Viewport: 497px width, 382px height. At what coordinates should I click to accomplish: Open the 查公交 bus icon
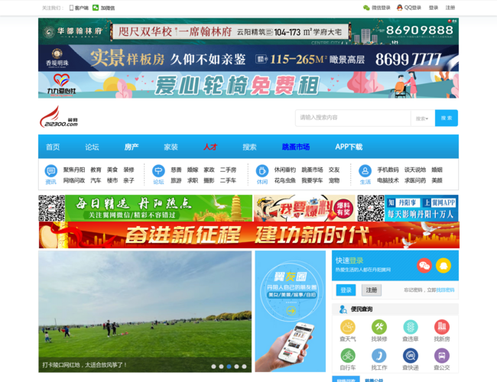click(x=442, y=356)
